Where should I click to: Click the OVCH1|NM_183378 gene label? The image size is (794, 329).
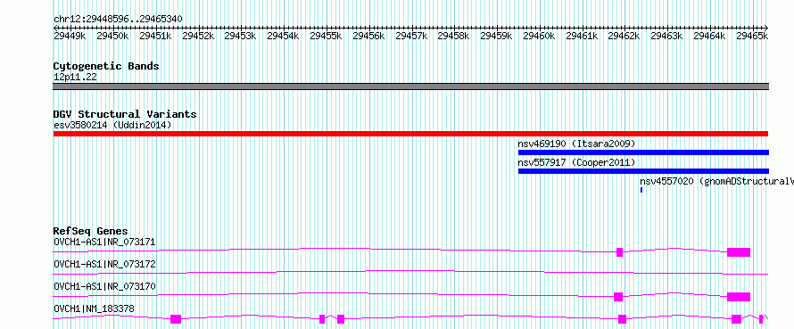pyautogui.click(x=95, y=308)
